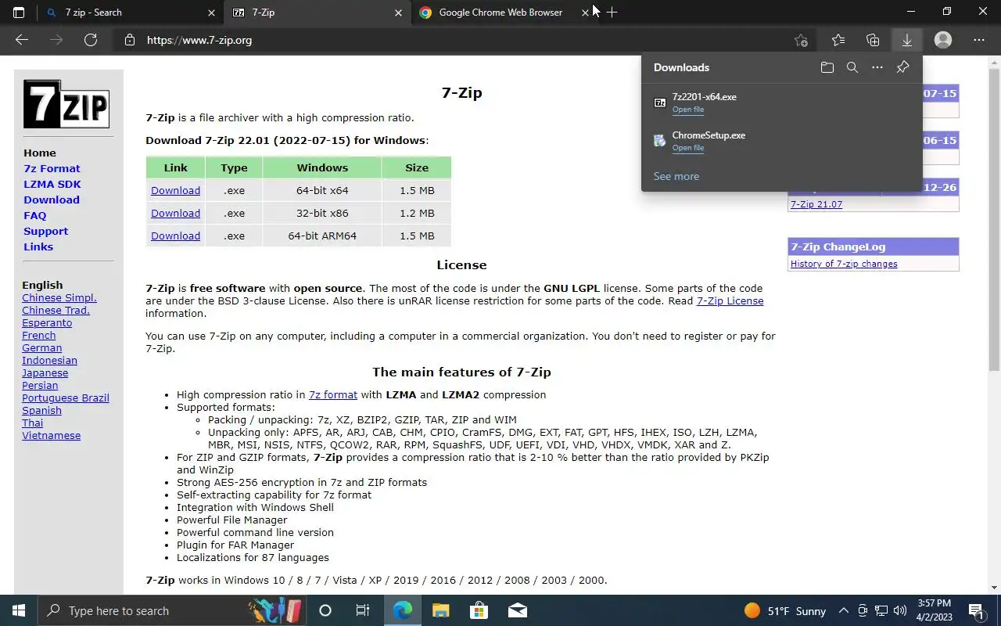Switch language to Esperanto

point(47,322)
